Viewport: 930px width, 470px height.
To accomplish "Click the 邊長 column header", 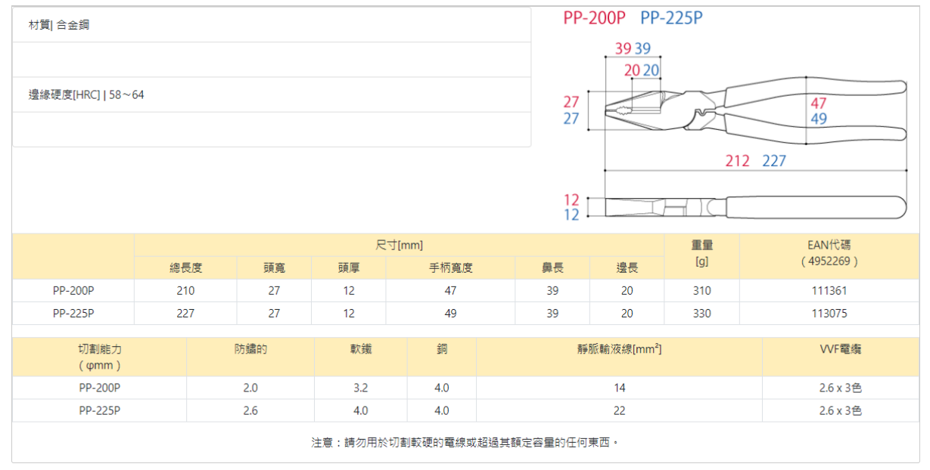I will (627, 267).
